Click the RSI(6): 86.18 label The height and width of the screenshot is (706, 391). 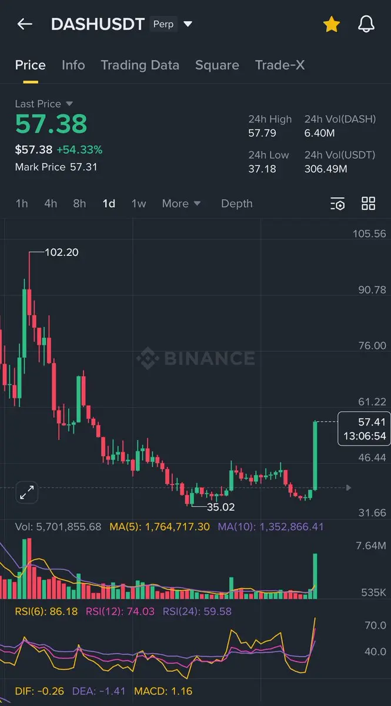click(46, 611)
